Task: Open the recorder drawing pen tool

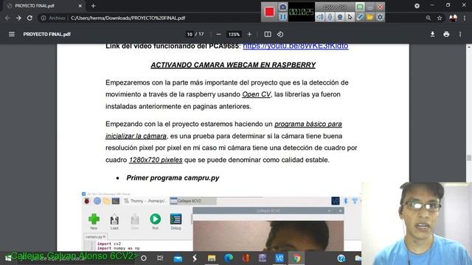Action: click(360, 17)
